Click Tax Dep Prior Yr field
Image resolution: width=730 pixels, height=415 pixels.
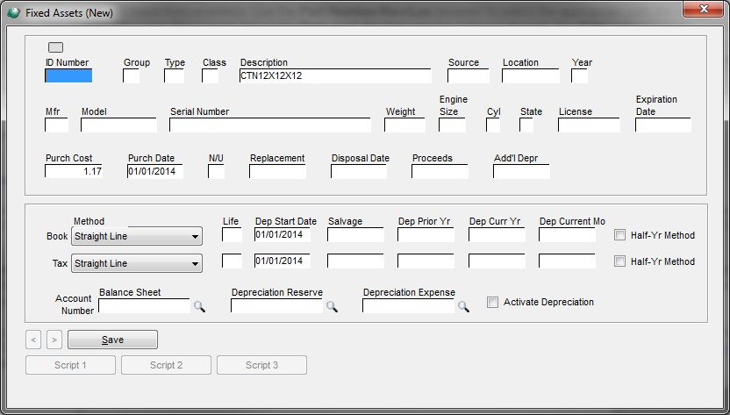coord(426,261)
